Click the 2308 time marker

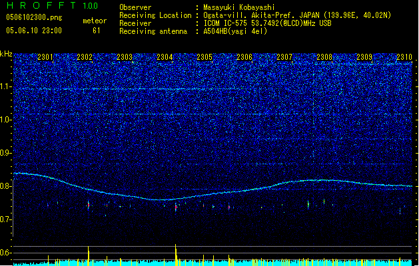pos(324,57)
